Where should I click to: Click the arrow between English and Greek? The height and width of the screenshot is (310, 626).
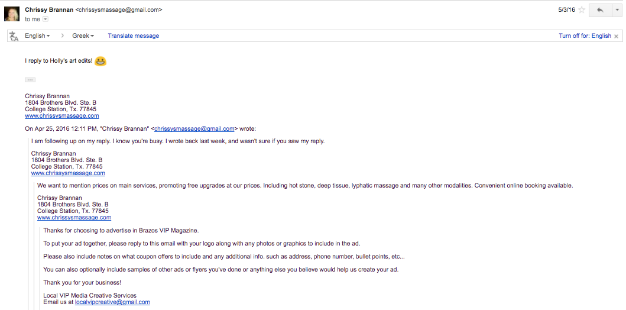62,35
